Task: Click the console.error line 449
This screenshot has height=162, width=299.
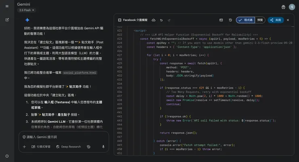Action: [x=197, y=145]
